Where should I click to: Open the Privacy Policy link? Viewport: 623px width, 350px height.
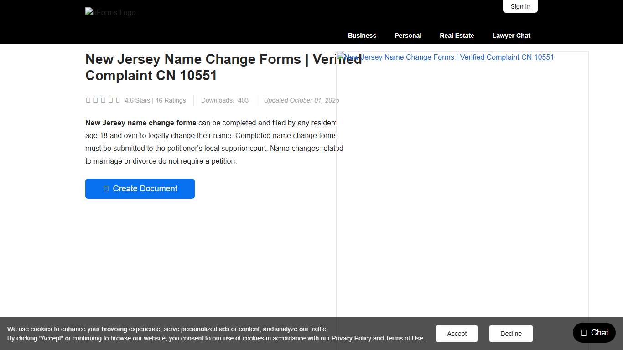pos(351,338)
